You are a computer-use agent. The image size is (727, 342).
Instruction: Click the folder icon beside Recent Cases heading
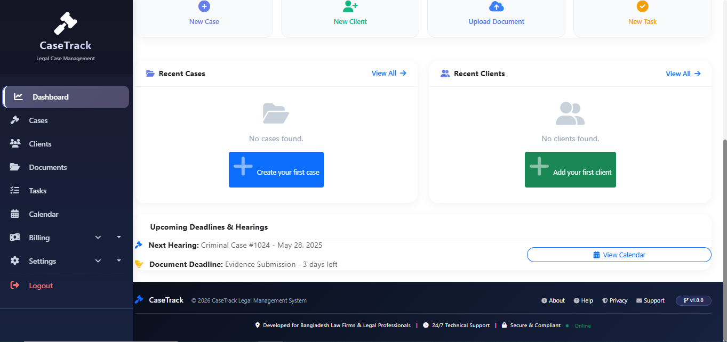tap(150, 74)
